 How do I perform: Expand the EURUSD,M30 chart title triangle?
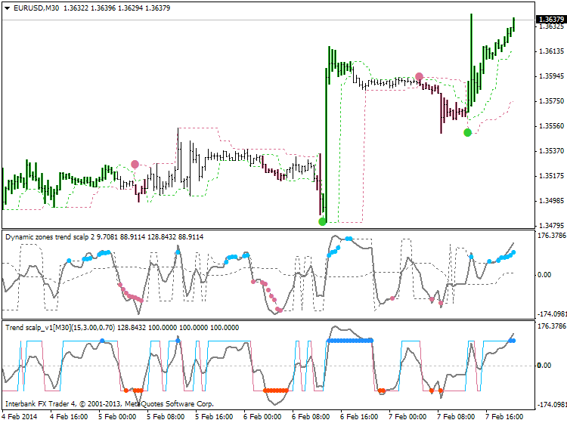click(8, 8)
